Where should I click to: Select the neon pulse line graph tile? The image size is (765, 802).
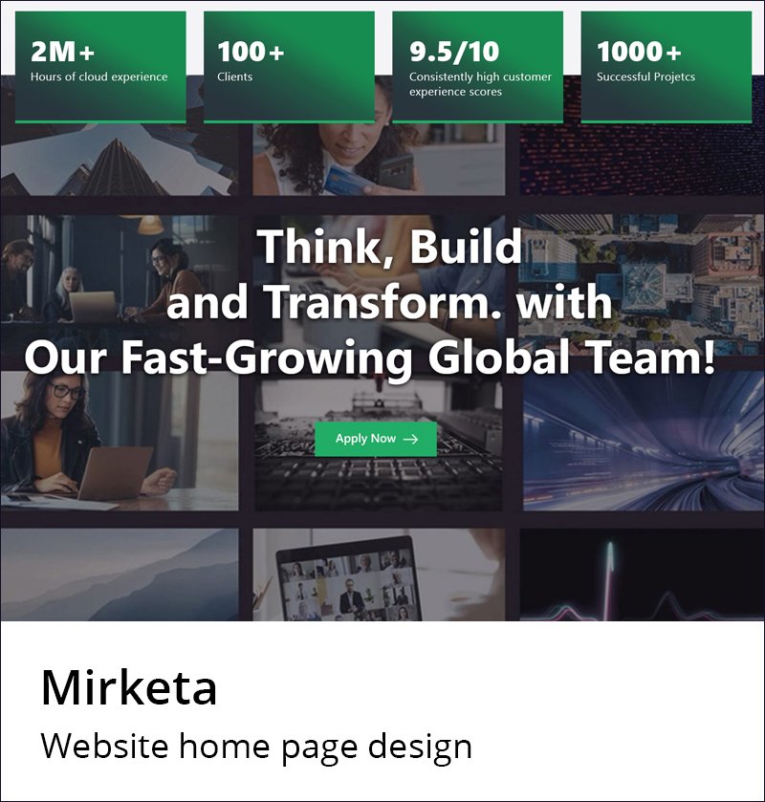pos(643,574)
